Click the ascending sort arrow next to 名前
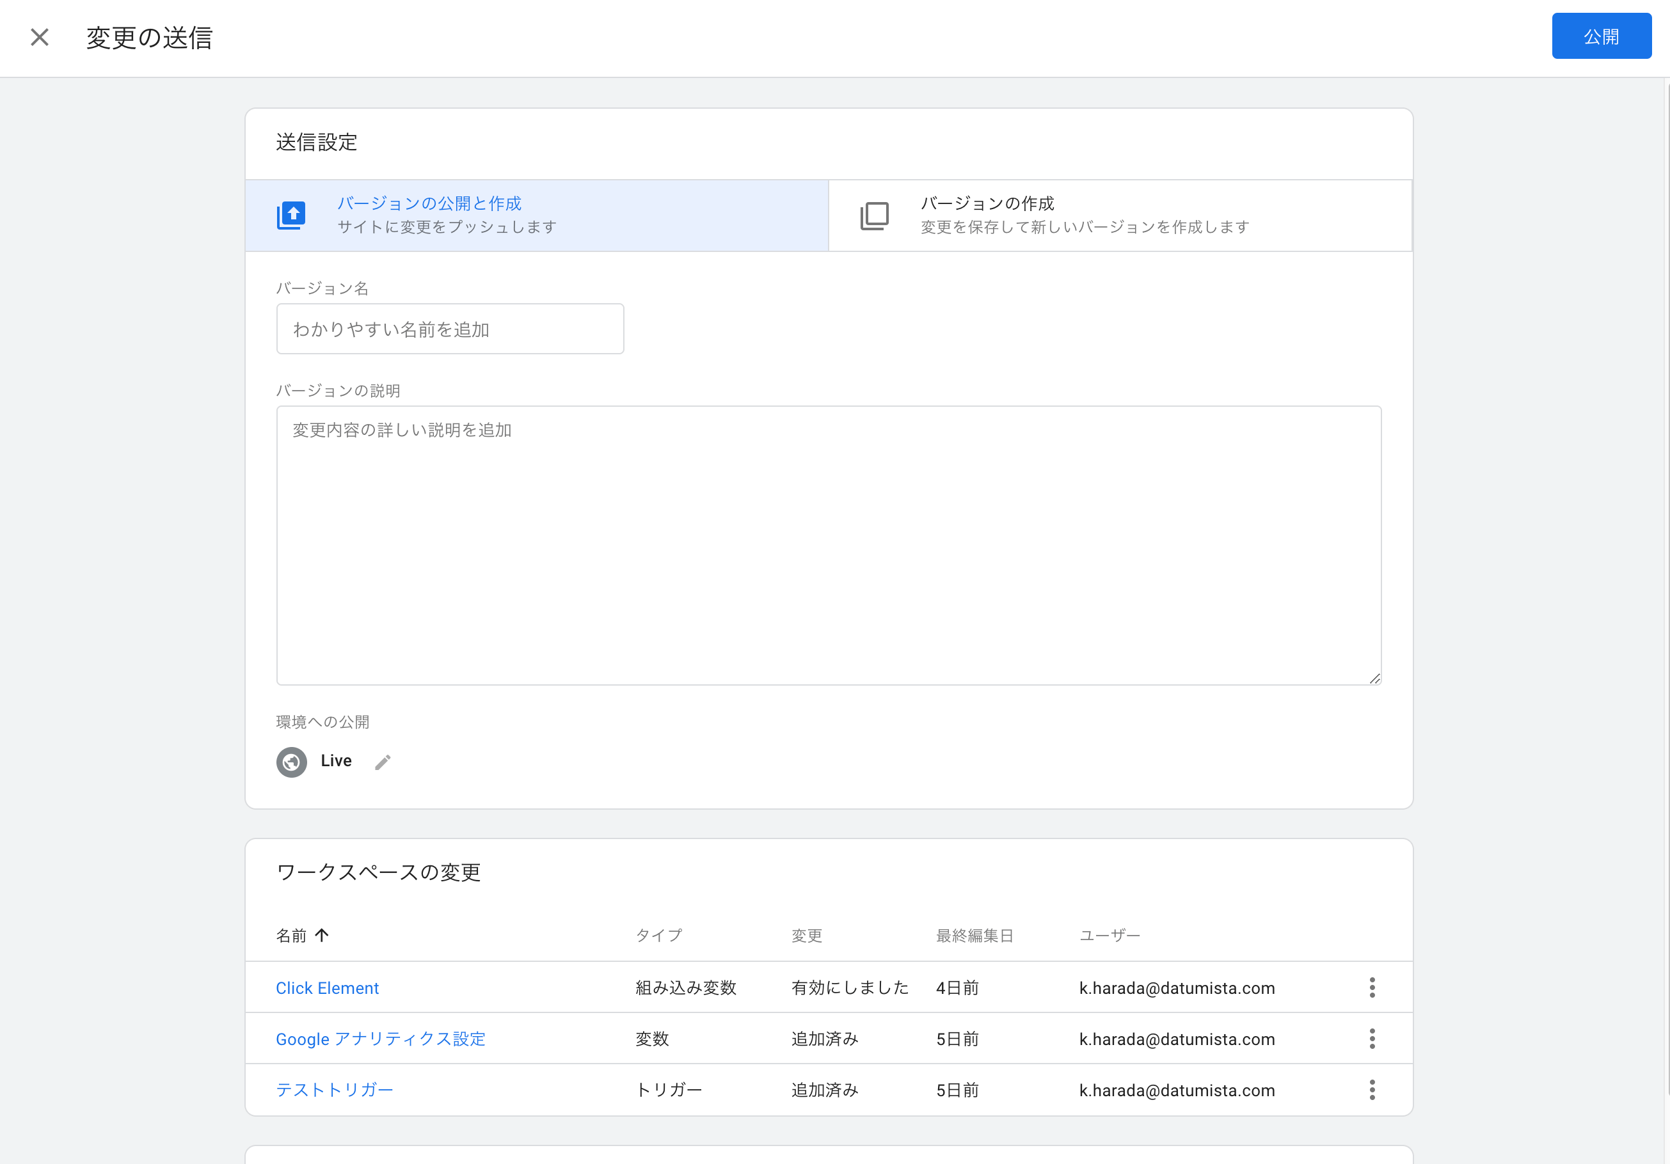The image size is (1670, 1164). pyautogui.click(x=322, y=935)
